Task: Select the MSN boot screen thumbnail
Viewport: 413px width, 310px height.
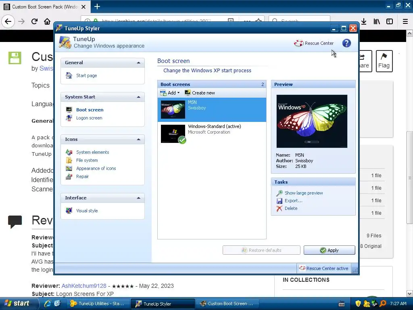Action: 173,110
